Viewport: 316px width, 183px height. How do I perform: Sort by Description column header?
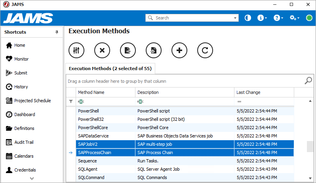click(185, 92)
